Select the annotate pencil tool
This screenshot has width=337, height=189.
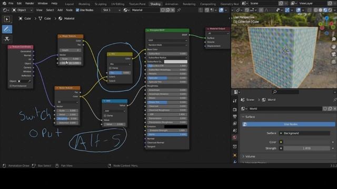[7, 29]
